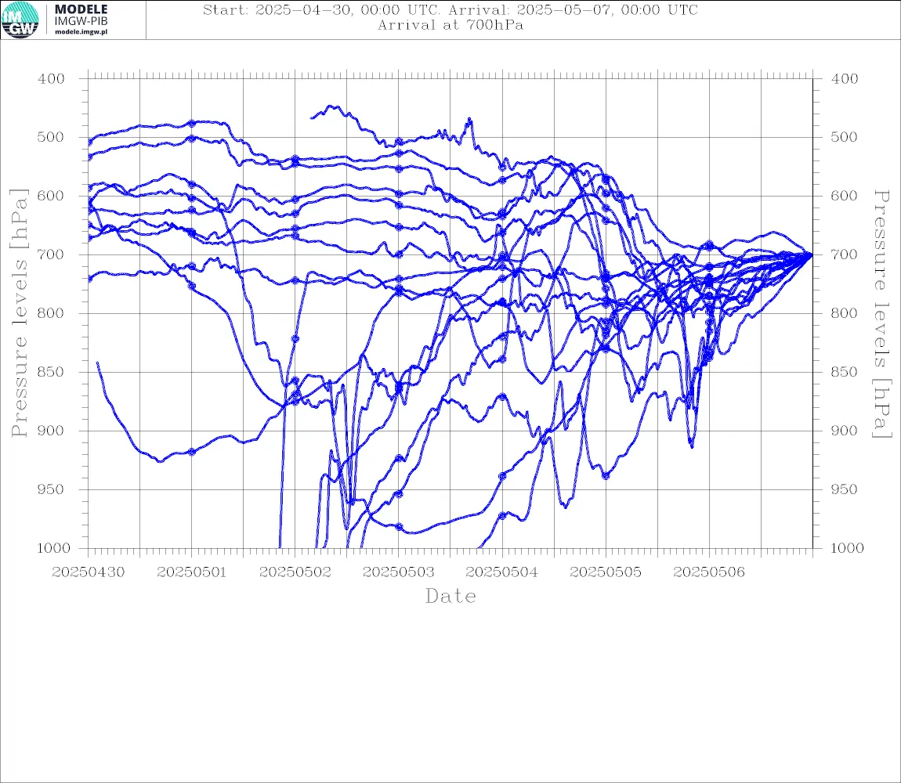Image resolution: width=901 pixels, height=783 pixels.
Task: Click the left axis 600 label
Action: [x=51, y=196]
